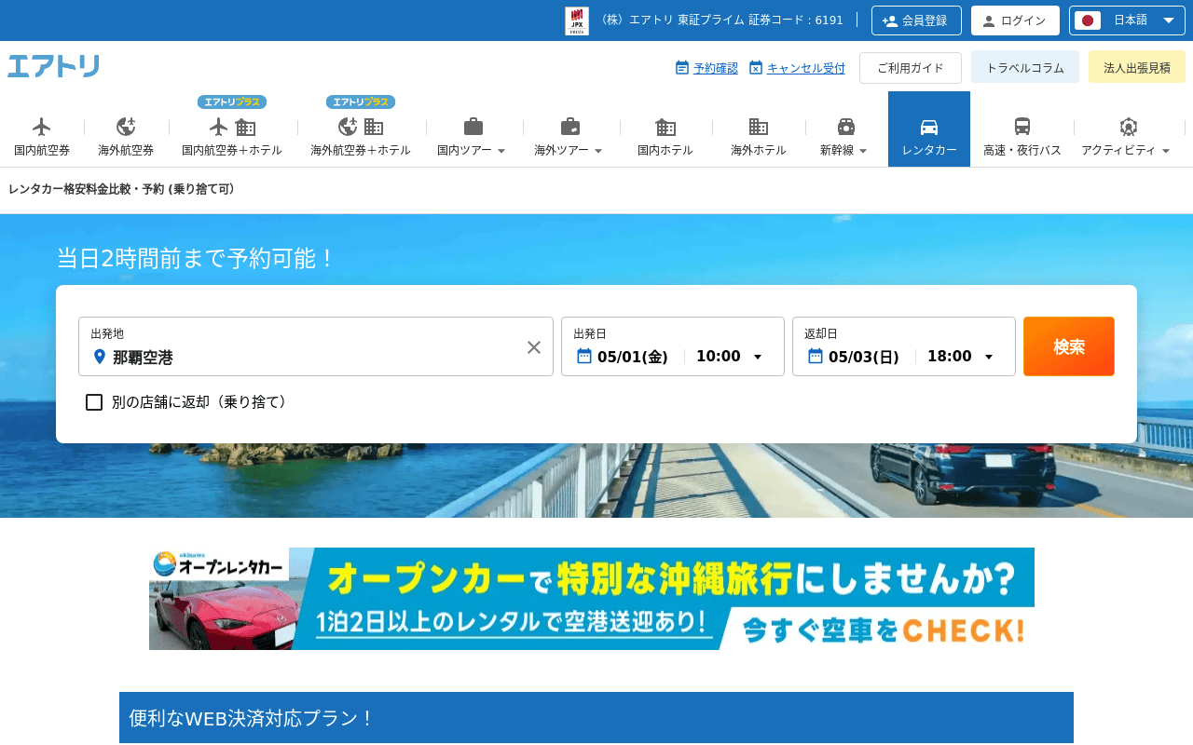Click the レンタカー格安料金比較・予約 heading text

(x=121, y=189)
